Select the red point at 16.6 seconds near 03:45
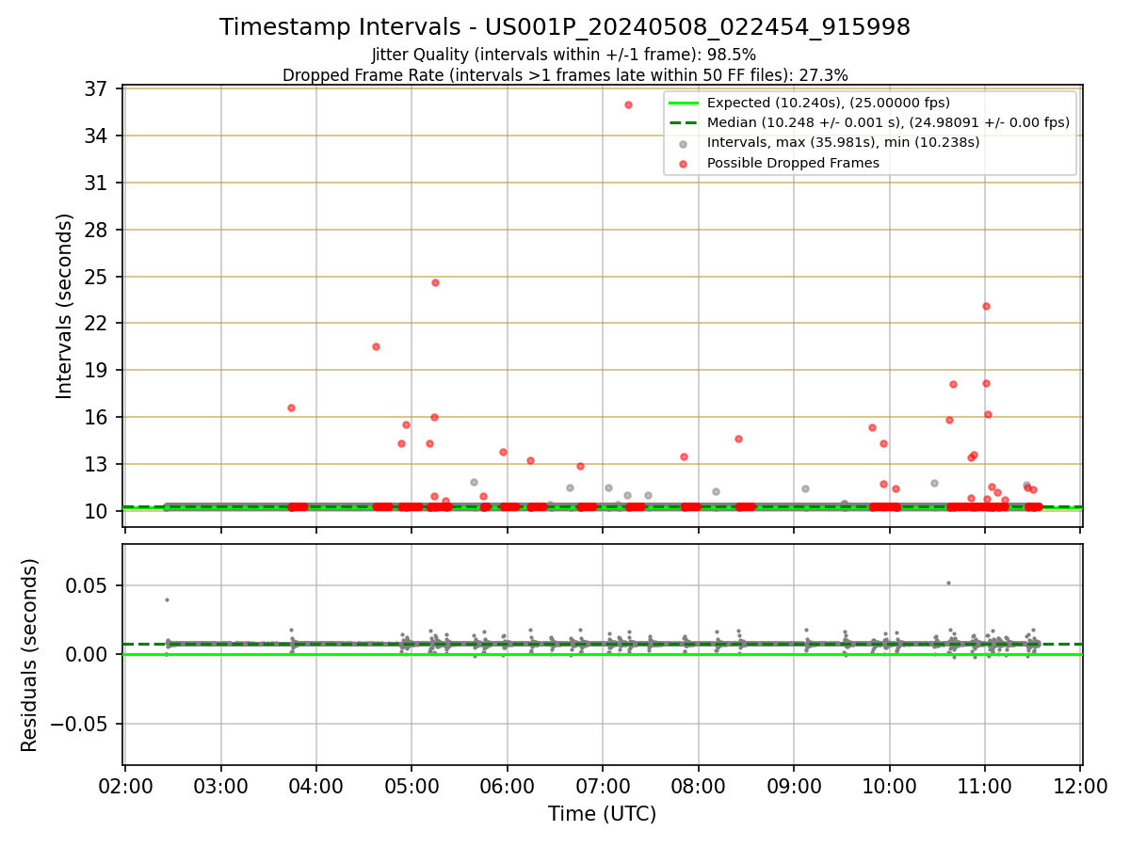 291,408
